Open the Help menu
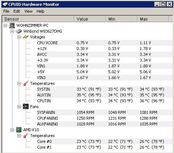 [41, 11]
